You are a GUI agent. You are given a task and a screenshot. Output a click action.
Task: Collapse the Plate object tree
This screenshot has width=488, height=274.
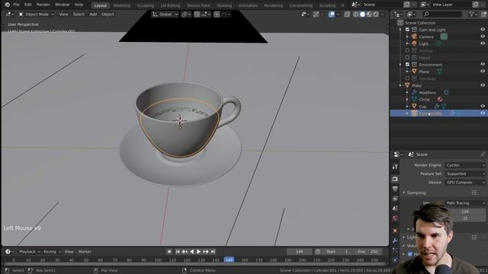coord(400,85)
